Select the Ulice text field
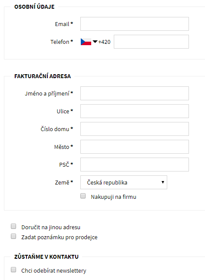205x280 pixels. point(135,111)
